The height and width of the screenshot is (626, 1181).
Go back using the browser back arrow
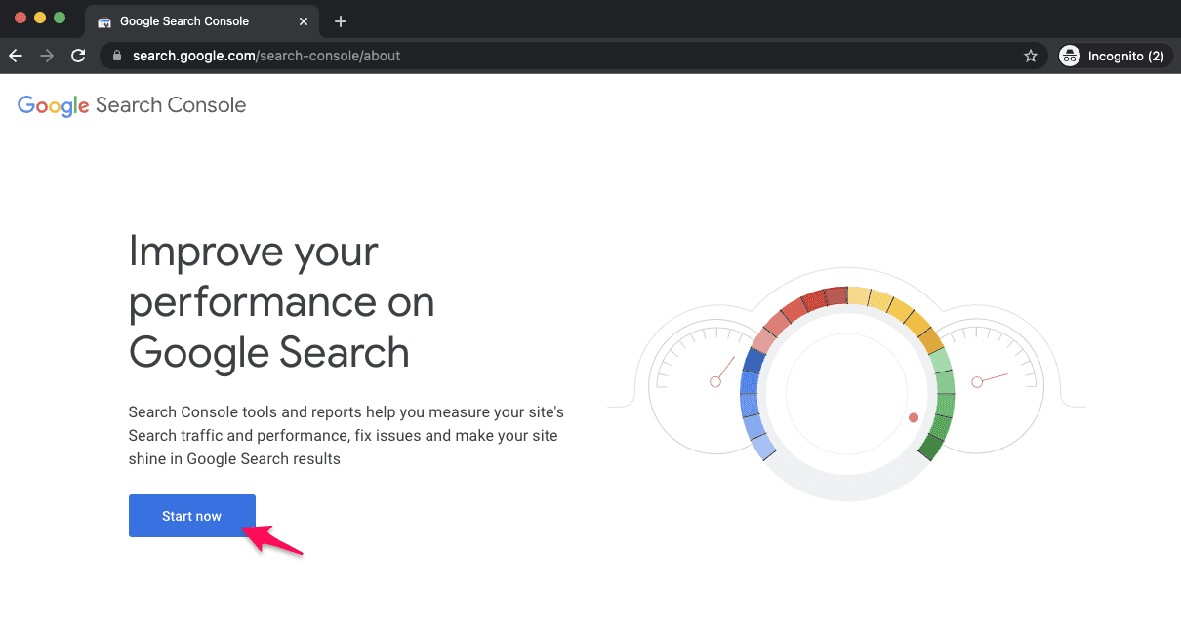pos(16,57)
